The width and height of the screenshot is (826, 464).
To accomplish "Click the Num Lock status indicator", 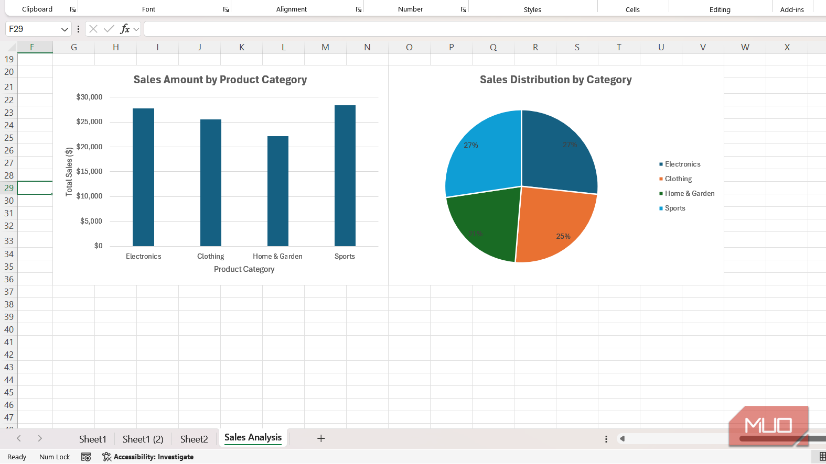I will [55, 457].
